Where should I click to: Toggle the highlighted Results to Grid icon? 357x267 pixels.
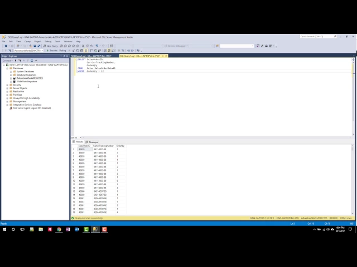tap(109, 51)
